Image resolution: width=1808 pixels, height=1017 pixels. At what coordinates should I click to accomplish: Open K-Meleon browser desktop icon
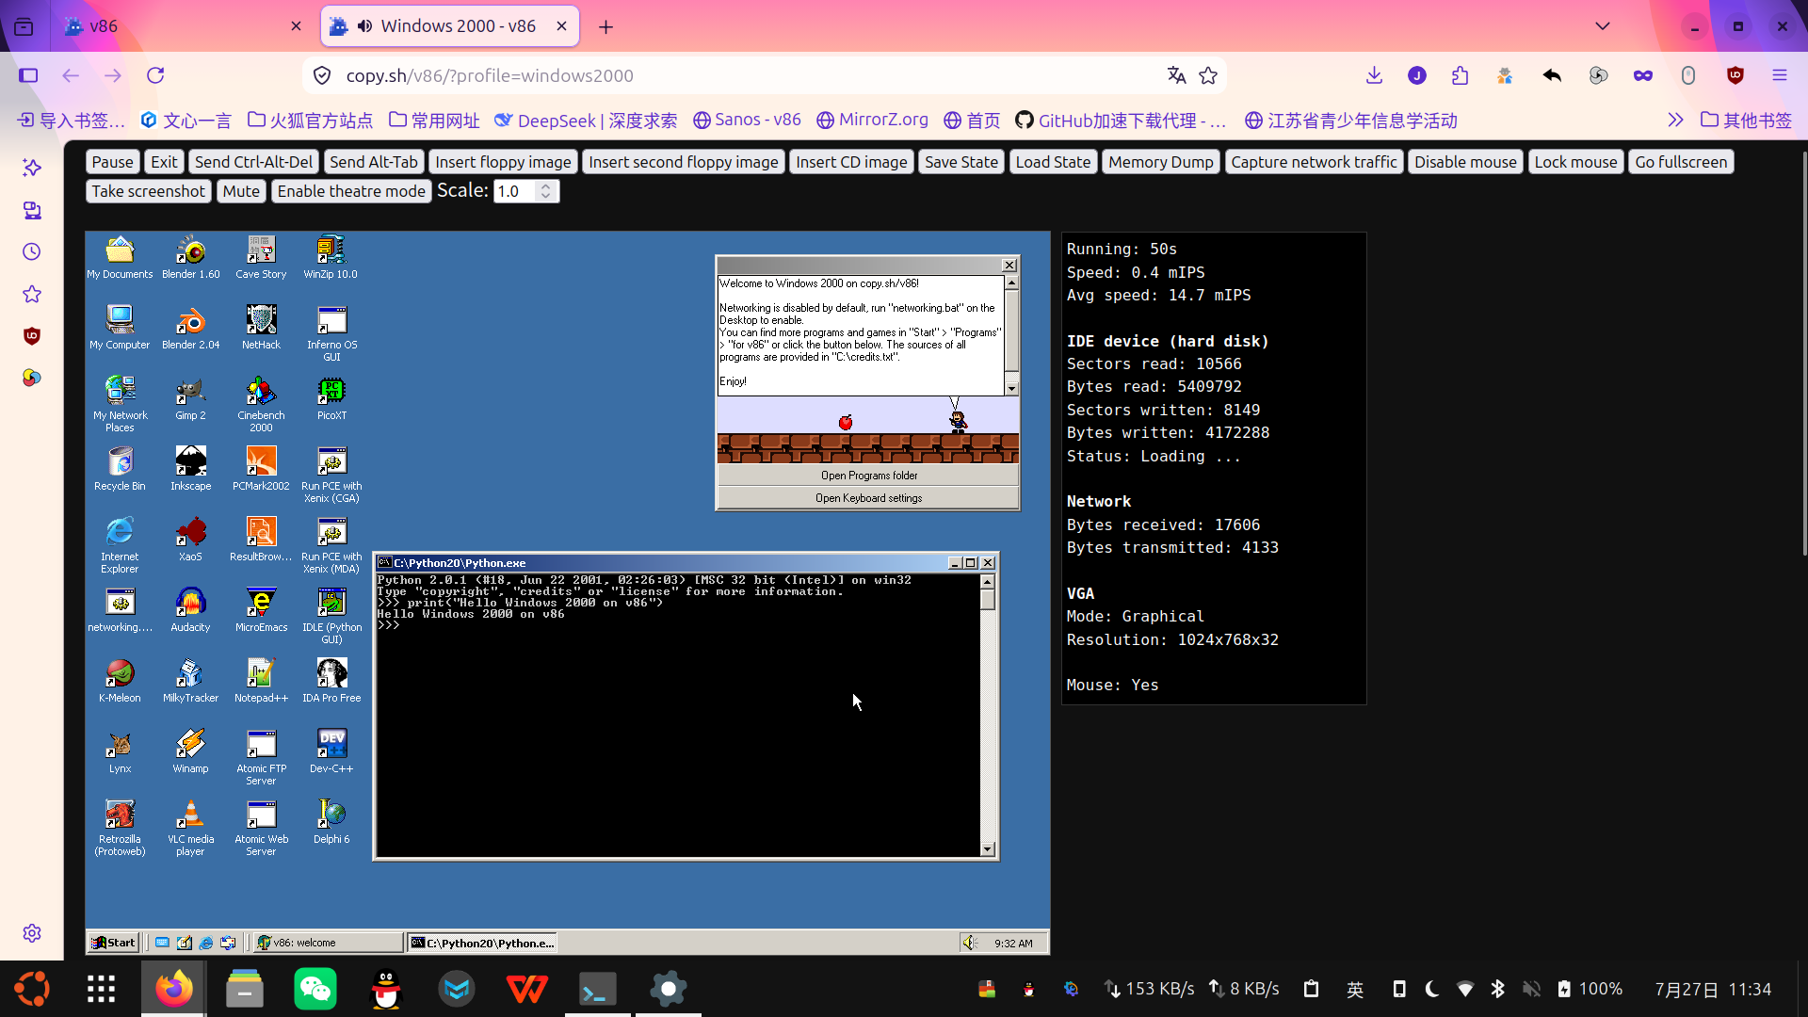coord(120,681)
